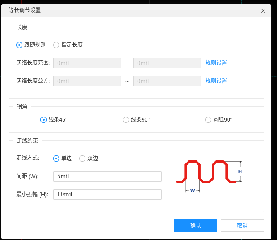This screenshot has height=240, width=277.
Task: Open 规则设置 link for 网络长度范围
Action: pos(216,63)
